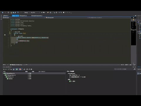Screen dimensions: 141x106
Task: Click the passed result checkmark in summary
Action: click(x=70, y=81)
